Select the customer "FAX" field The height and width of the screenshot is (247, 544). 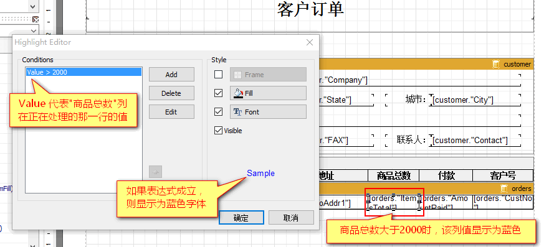(346, 140)
